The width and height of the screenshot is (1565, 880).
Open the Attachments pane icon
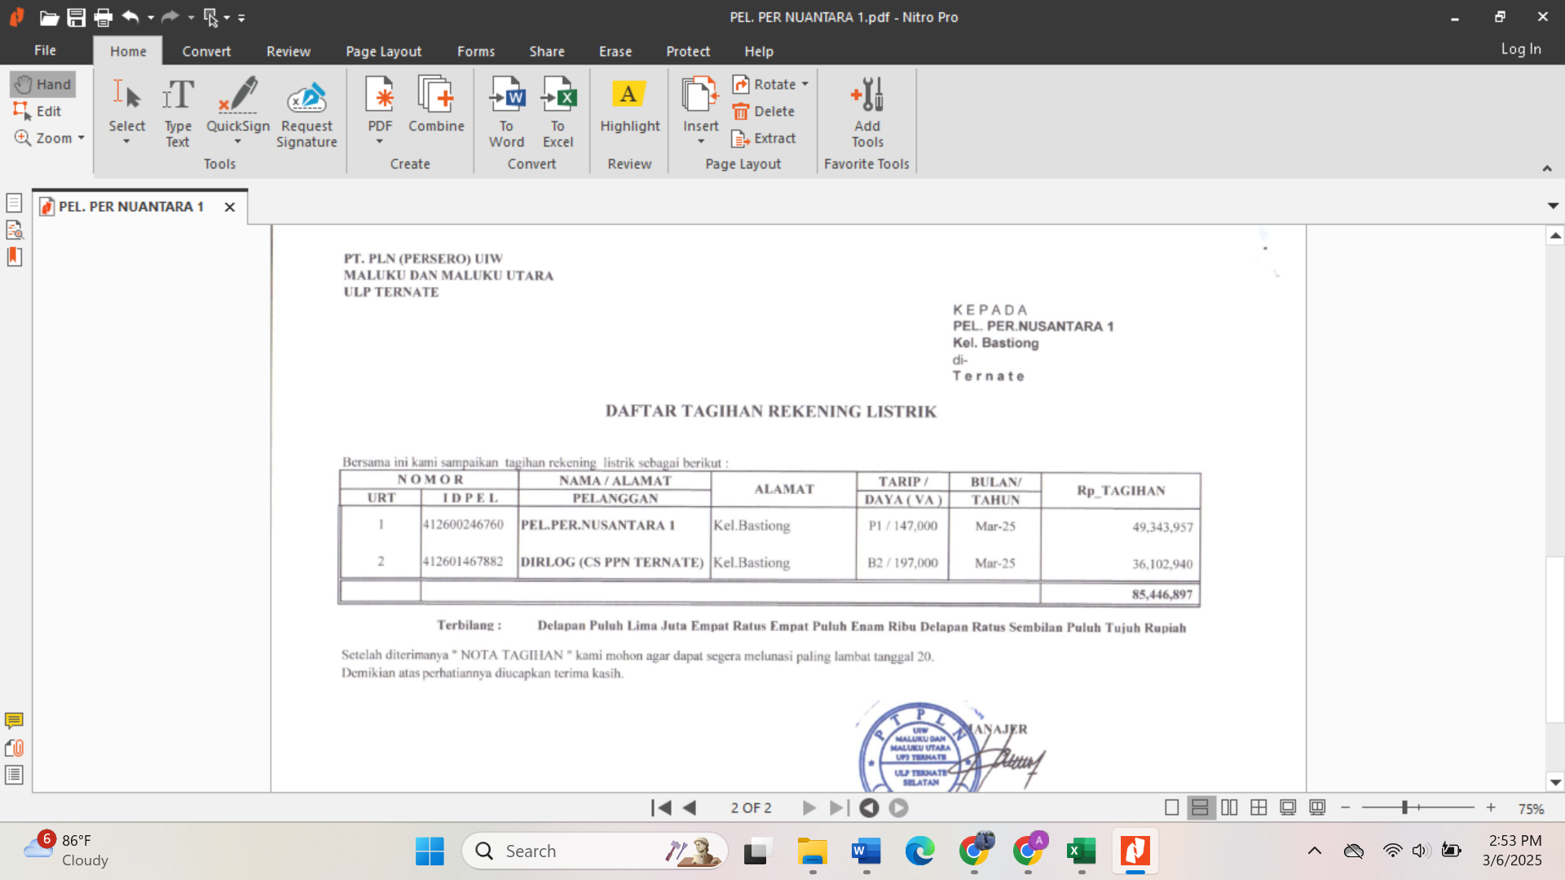pyautogui.click(x=14, y=748)
